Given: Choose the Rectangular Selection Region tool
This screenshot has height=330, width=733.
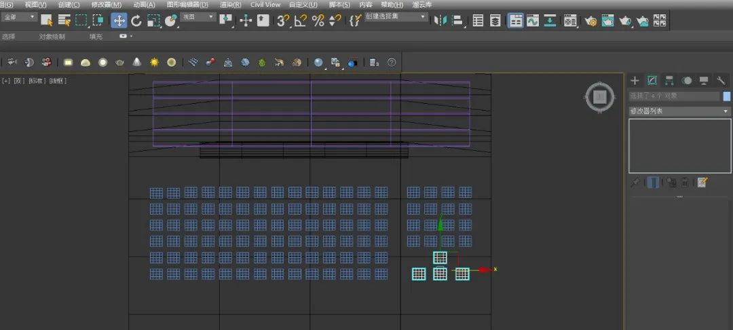Looking at the screenshot, I should point(81,20).
